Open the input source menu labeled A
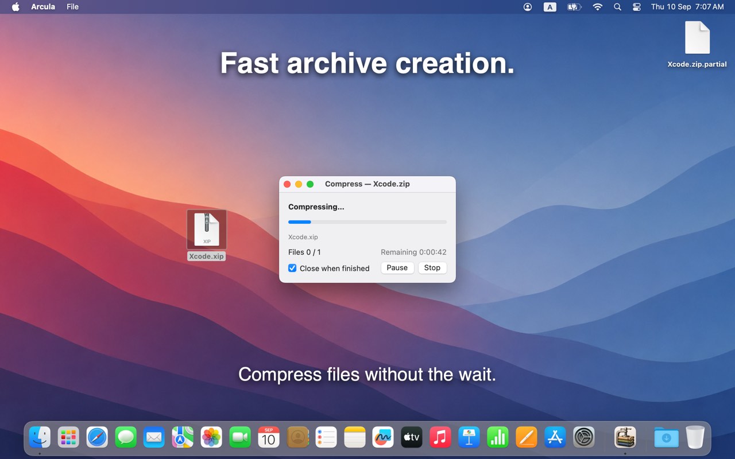The image size is (735, 459). 550,7
